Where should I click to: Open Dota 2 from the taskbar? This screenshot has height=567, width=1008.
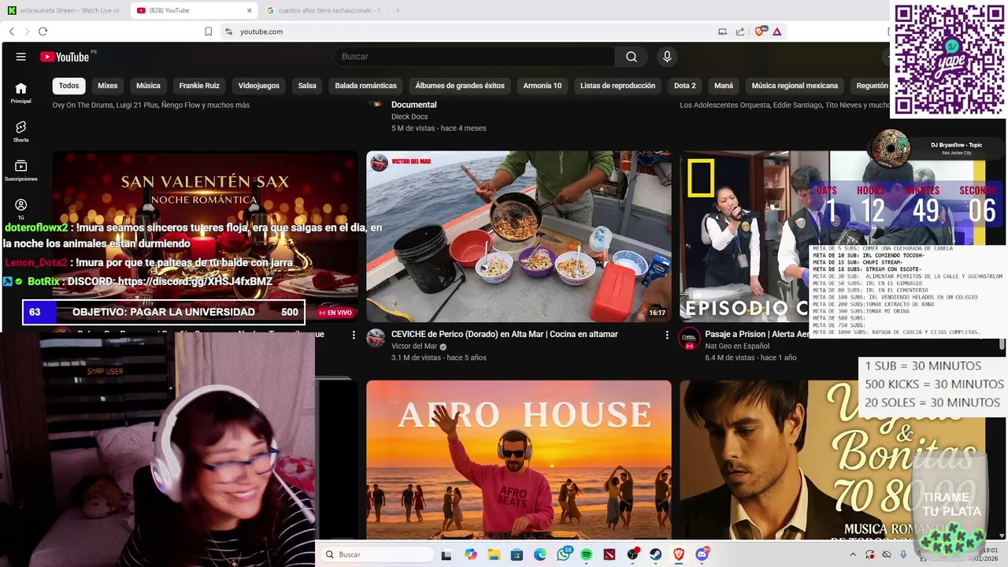point(610,554)
